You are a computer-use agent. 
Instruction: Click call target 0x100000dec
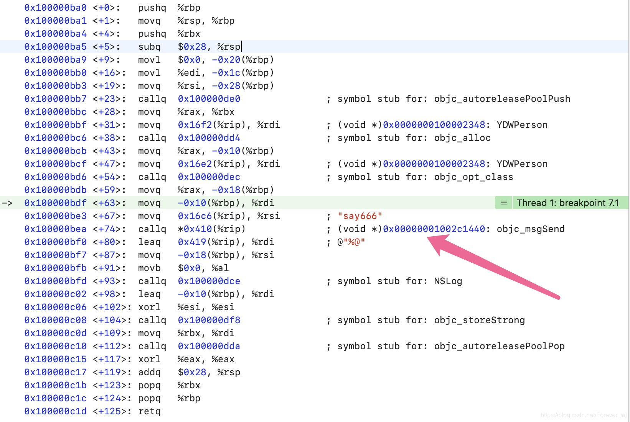pos(209,177)
